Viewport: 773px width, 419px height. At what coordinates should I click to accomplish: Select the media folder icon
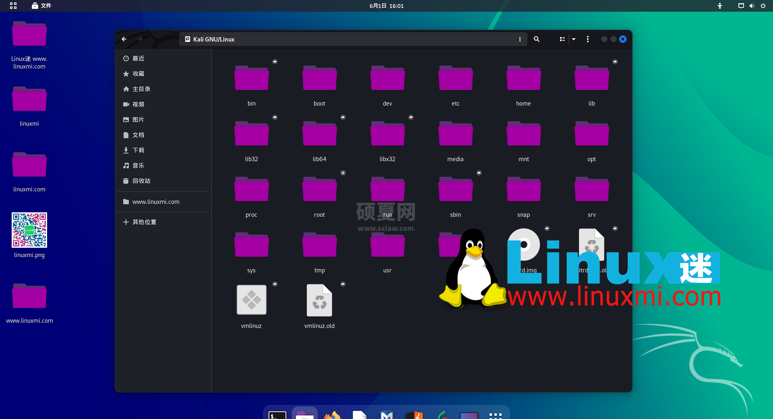click(x=456, y=133)
